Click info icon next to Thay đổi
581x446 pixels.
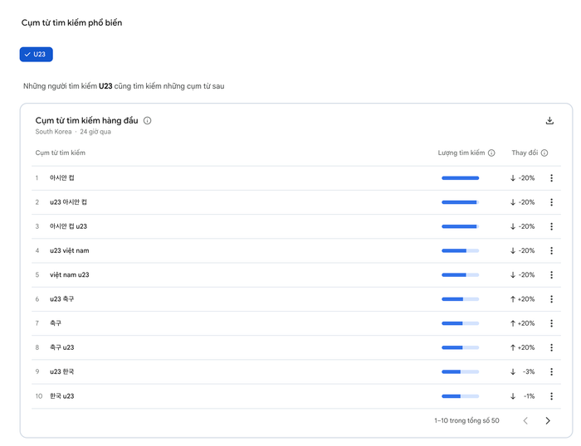[544, 153]
